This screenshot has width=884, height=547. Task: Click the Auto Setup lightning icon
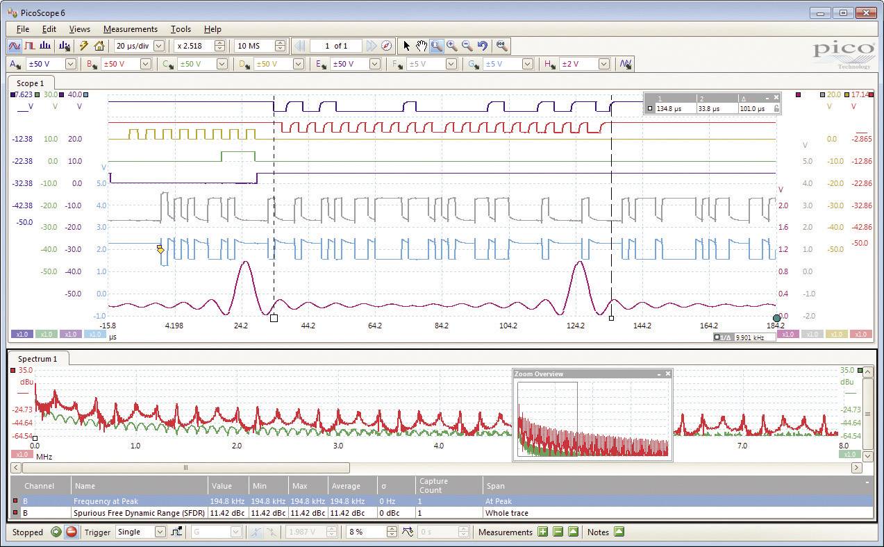tap(83, 46)
